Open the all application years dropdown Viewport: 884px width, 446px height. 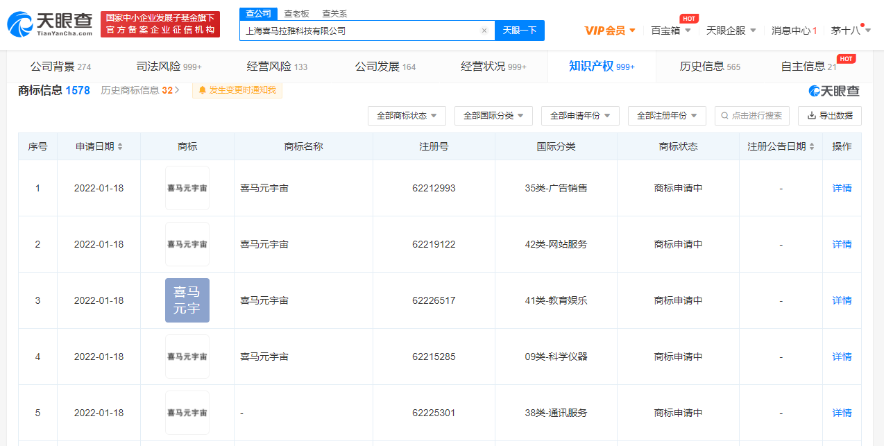click(x=580, y=116)
